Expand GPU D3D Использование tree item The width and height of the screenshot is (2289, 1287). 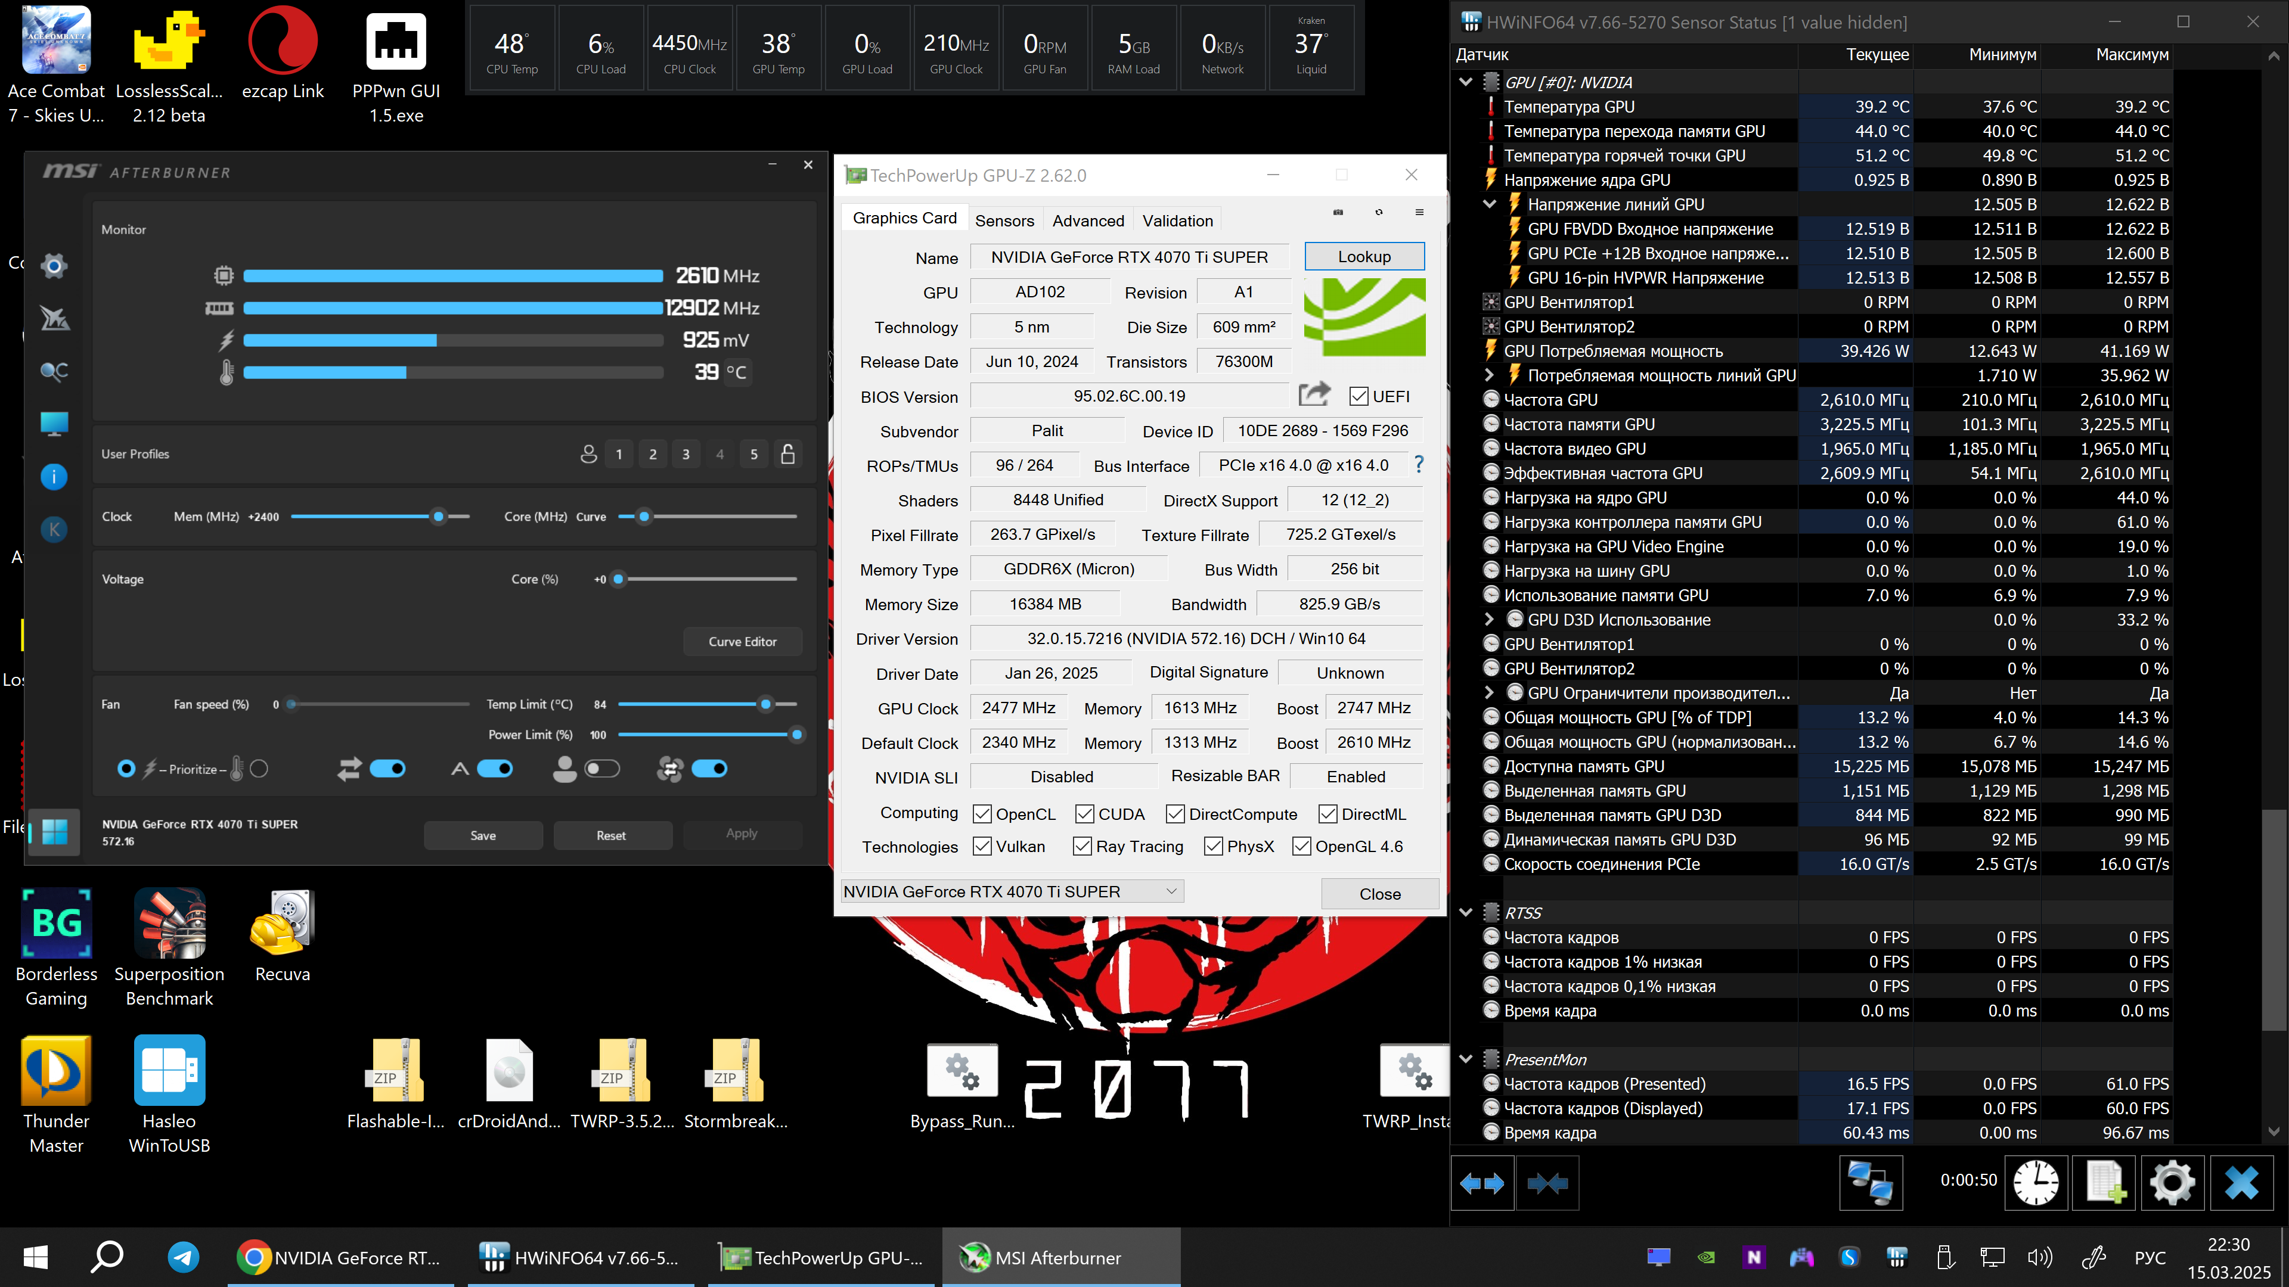click(x=1489, y=620)
